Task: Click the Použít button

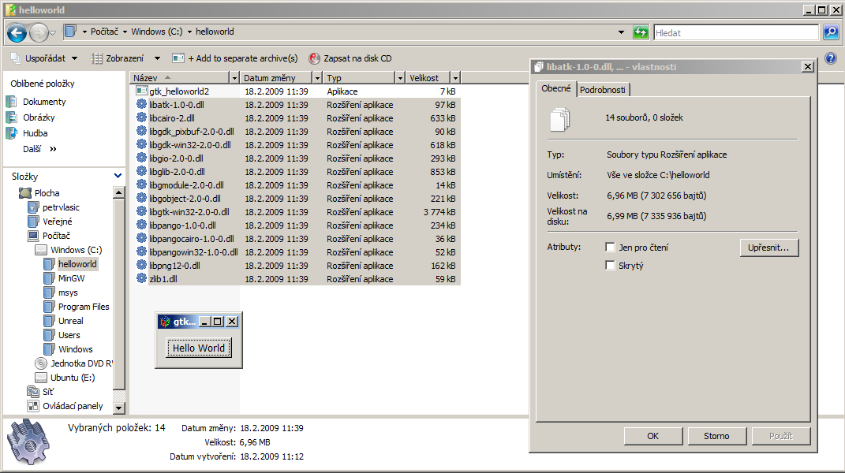Action: click(781, 436)
